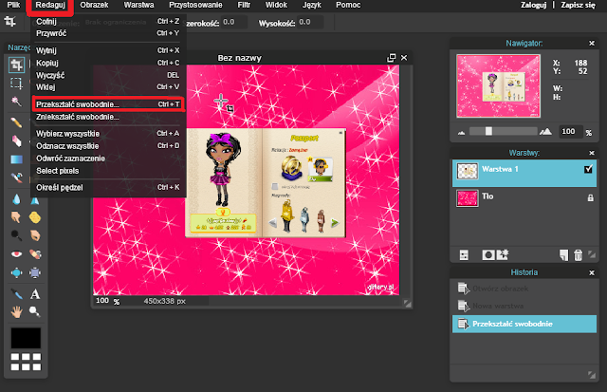Select Otwórz obrazek history state
The width and height of the screenshot is (607, 392).
524,289
